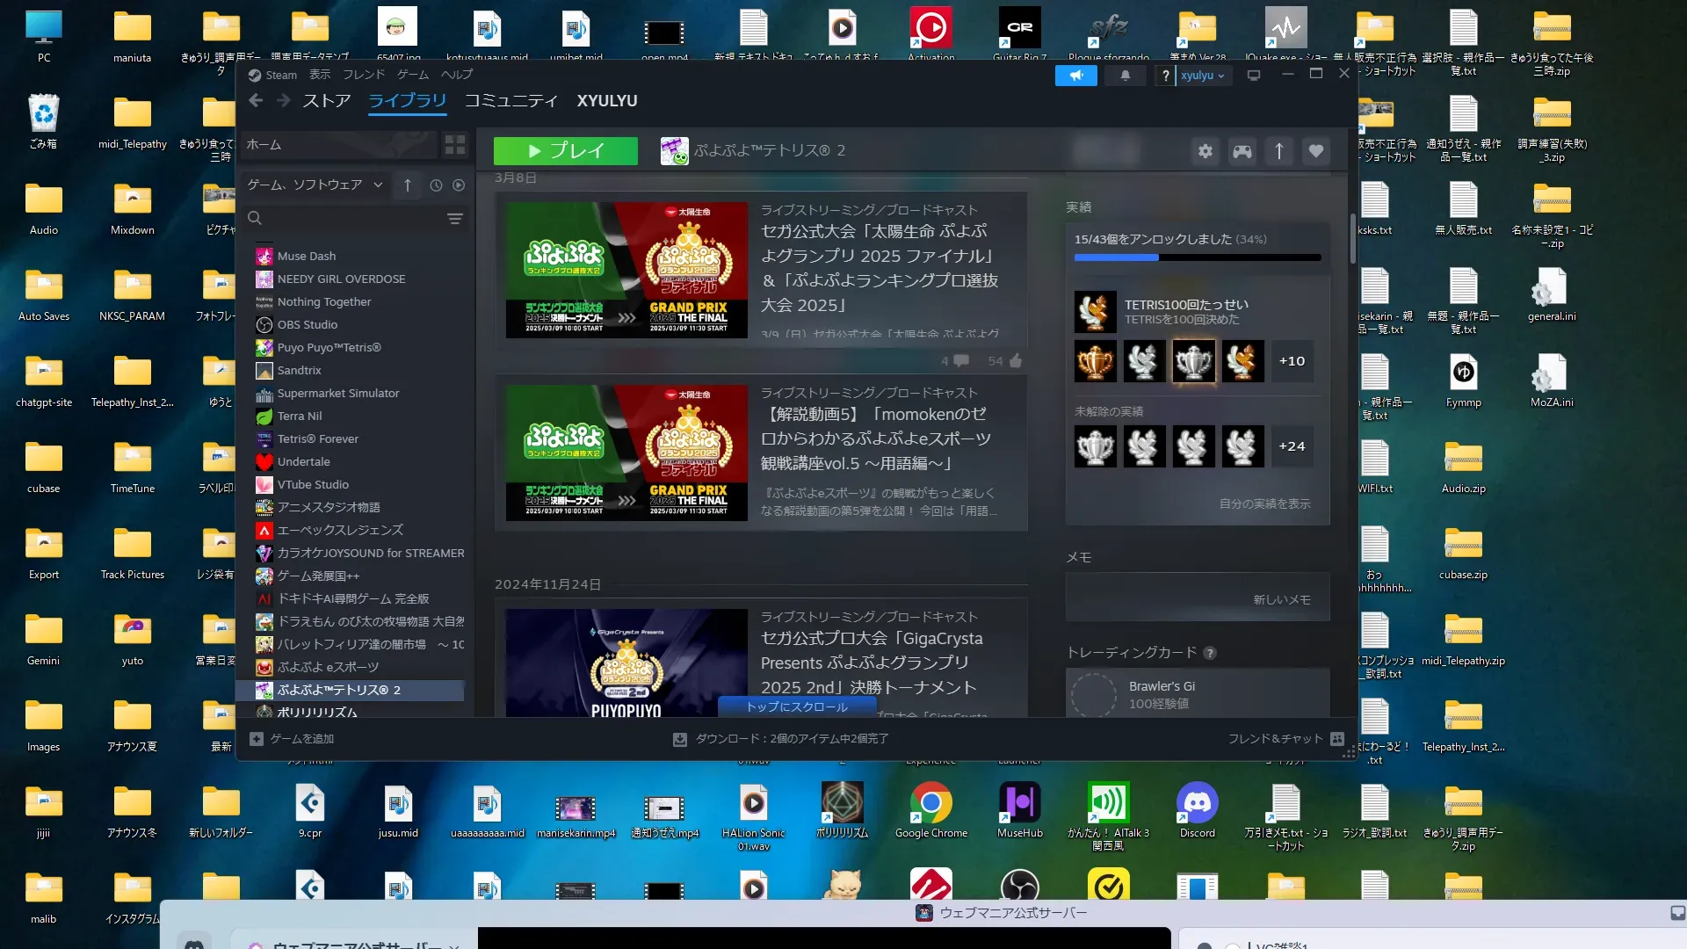The image size is (1687, 949).
Task: Toggle show ready-to-play games only
Action: coord(459,185)
